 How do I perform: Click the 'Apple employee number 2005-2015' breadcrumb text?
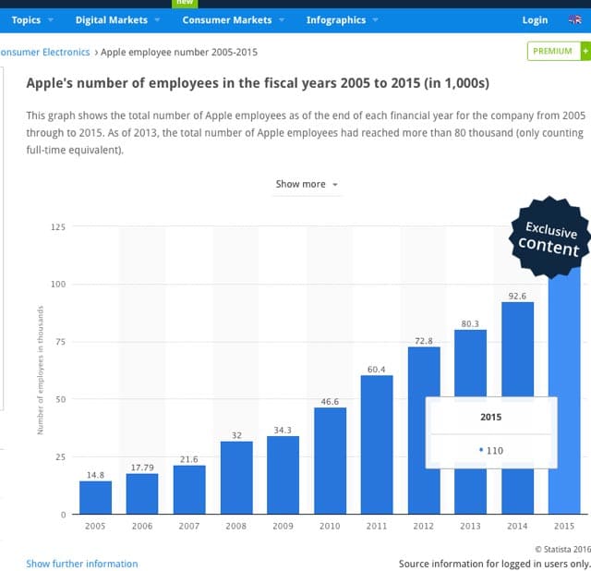tap(179, 52)
